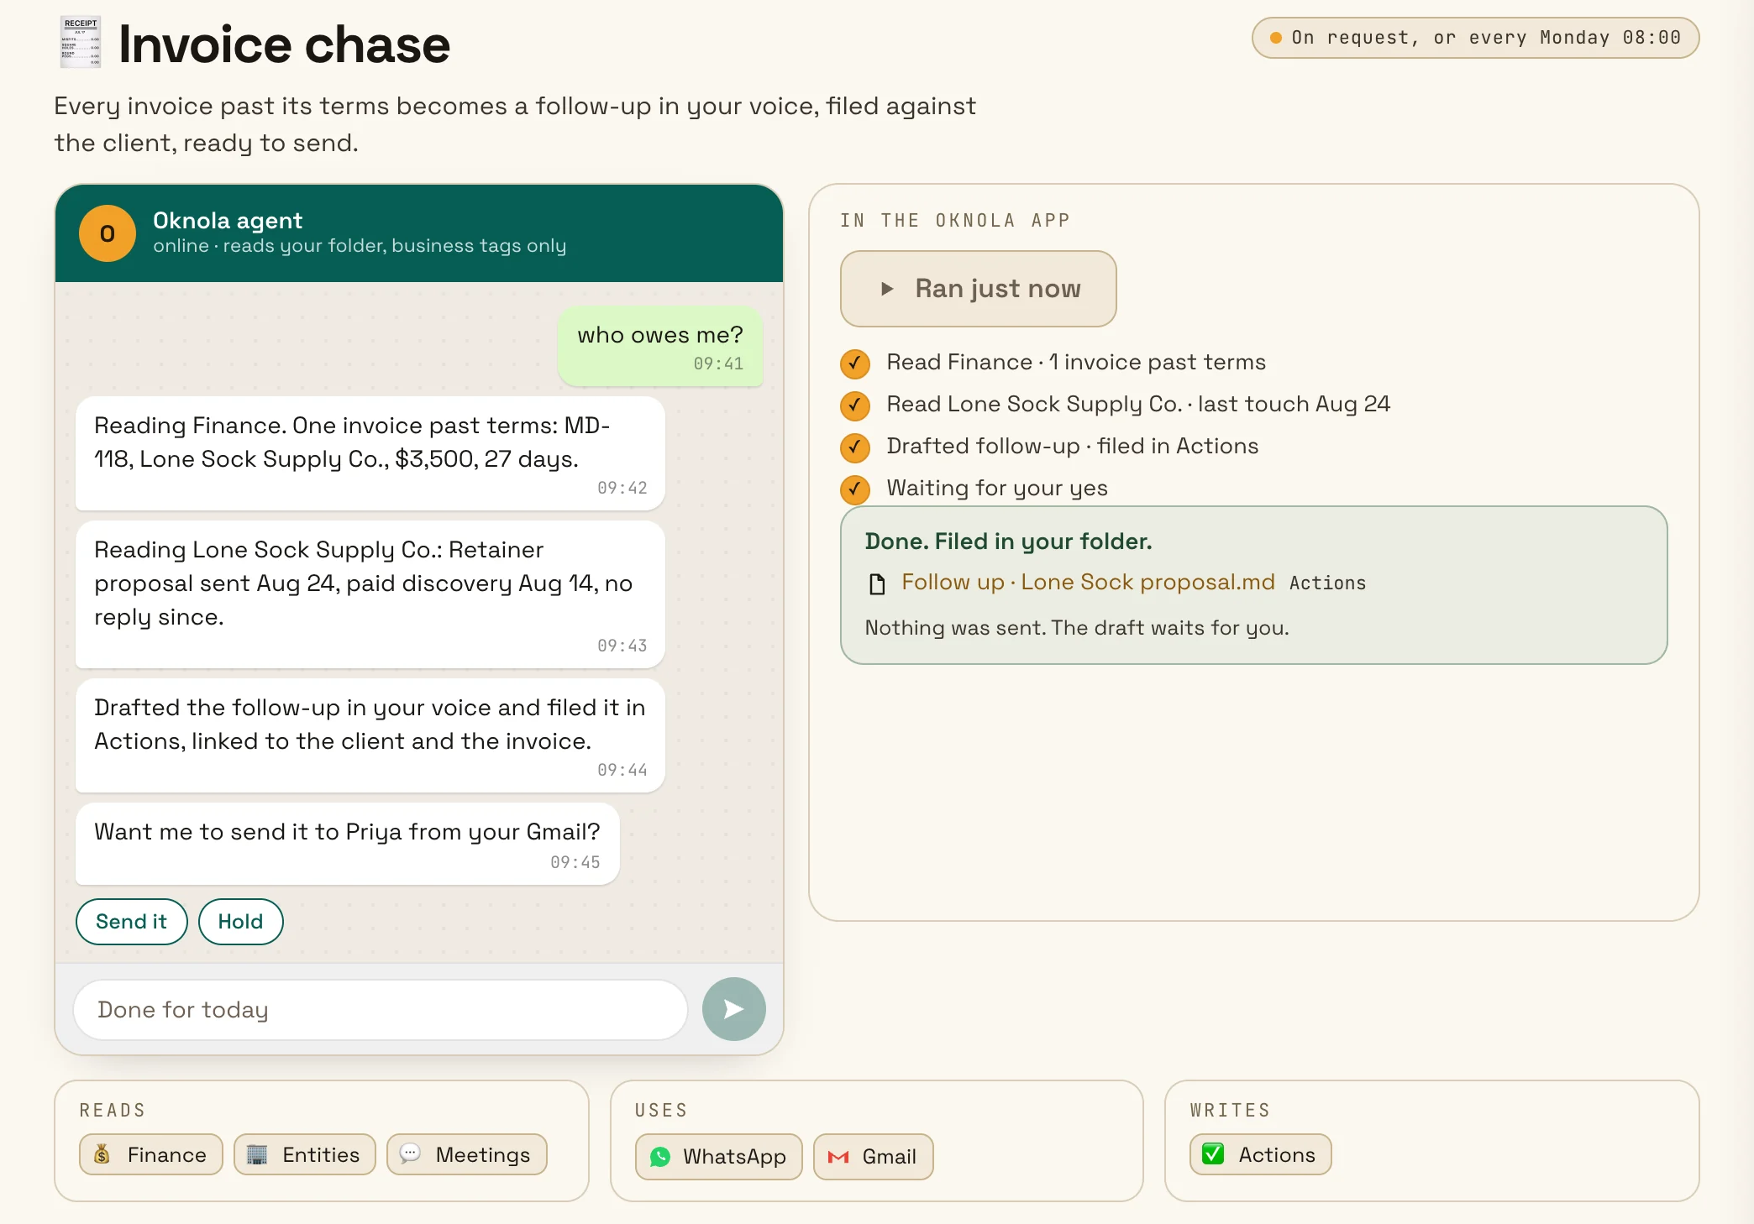Send the chat message with the arrow button
This screenshot has height=1224, width=1754.
(733, 1009)
